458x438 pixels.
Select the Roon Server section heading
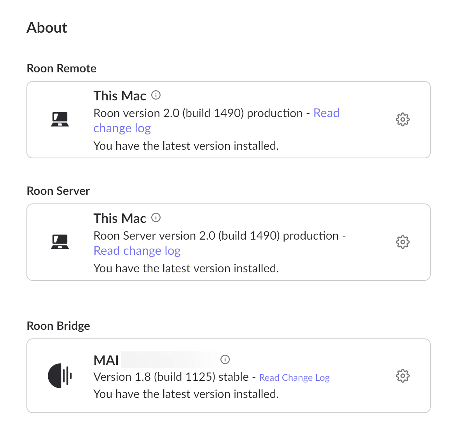pos(58,191)
